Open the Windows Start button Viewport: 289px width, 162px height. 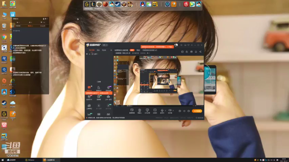coord(2,160)
